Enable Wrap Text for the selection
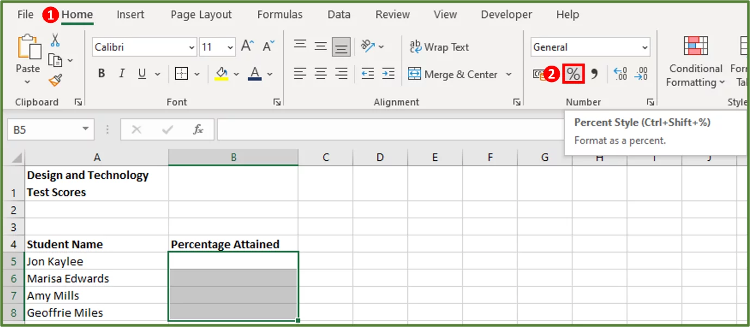 click(439, 47)
